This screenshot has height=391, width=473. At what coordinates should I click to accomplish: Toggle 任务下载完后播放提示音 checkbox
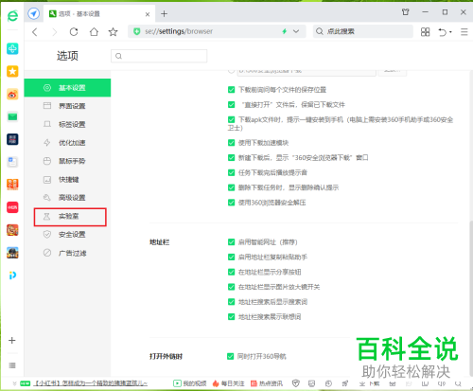tap(231, 172)
